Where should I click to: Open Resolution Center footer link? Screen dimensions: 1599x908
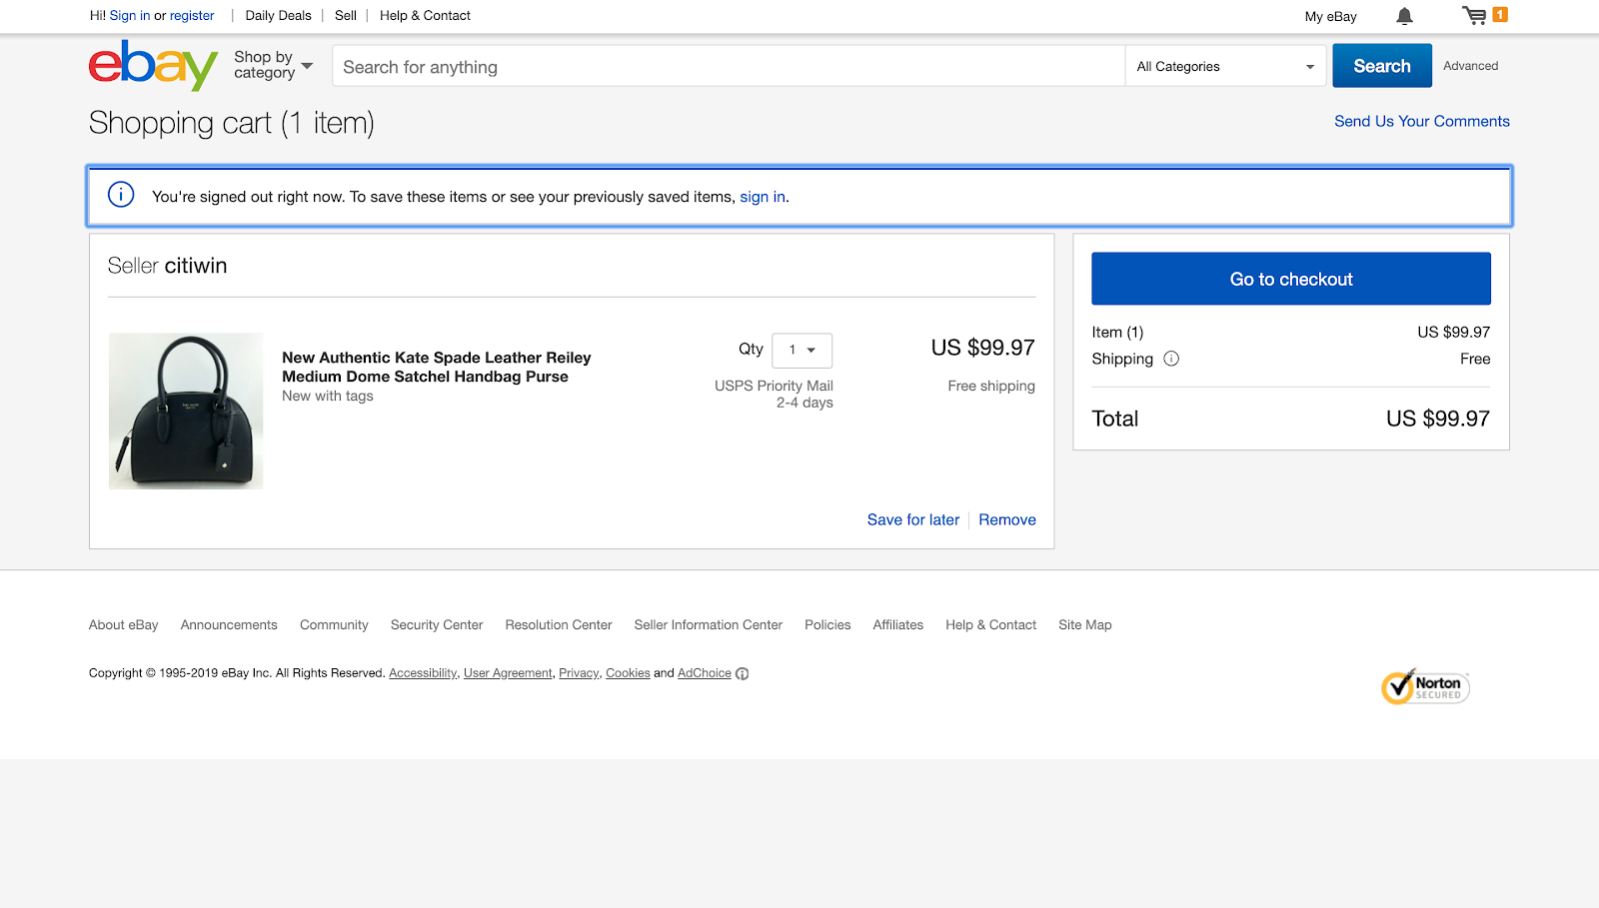coord(559,625)
